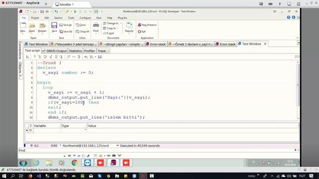Image resolution: width=319 pixels, height=179 pixels.
Task: Click the New Instance button
Action: coord(147,25)
